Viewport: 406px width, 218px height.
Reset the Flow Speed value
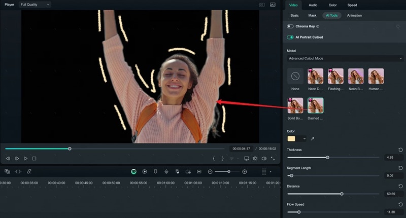pos(400,204)
